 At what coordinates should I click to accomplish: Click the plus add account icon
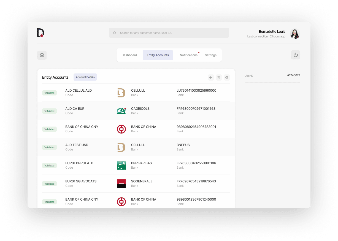coord(211,78)
